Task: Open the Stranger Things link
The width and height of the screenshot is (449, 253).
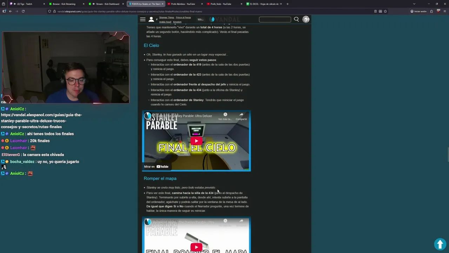Action: [167, 18]
